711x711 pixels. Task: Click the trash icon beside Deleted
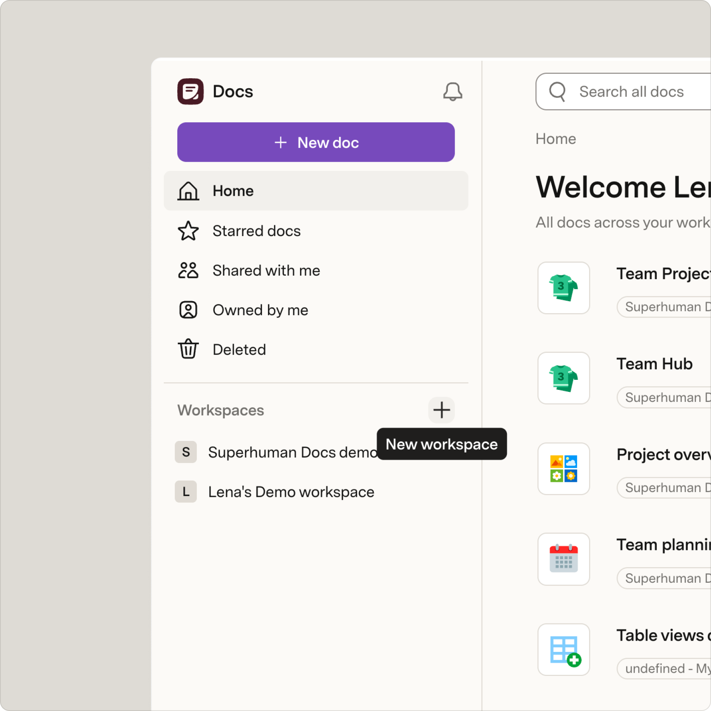pos(188,349)
